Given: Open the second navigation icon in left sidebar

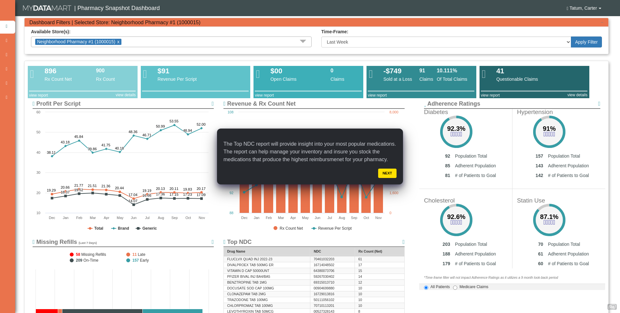Looking at the screenshot, I should 6,40.
